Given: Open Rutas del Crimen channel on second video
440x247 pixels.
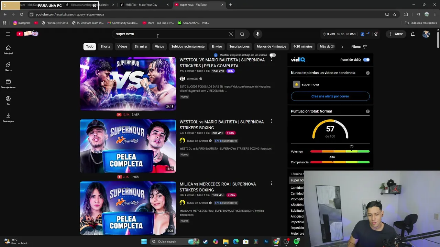Looking at the screenshot, I should pyautogui.click(x=197, y=141).
